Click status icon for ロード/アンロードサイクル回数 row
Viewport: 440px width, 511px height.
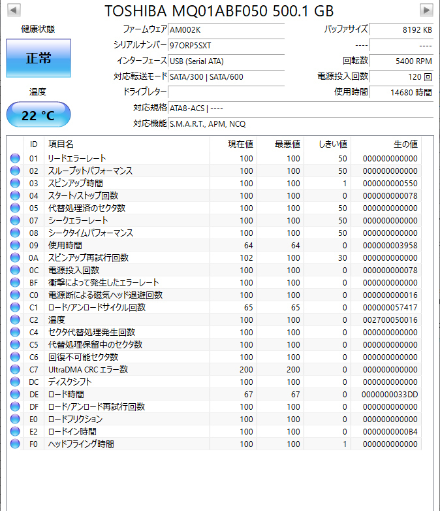pos(15,307)
